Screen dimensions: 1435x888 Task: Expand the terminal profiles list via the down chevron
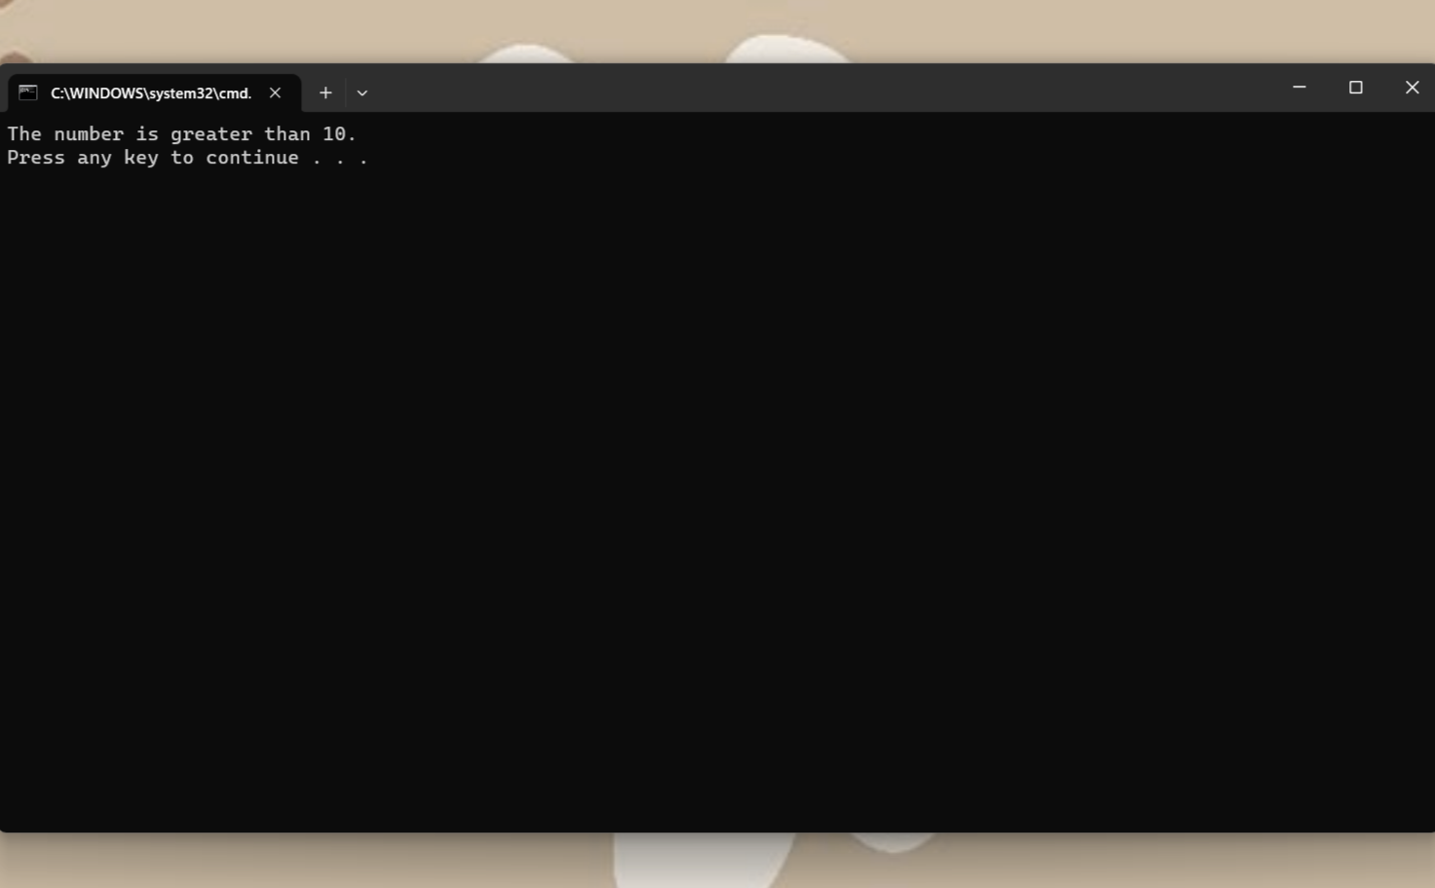click(361, 92)
